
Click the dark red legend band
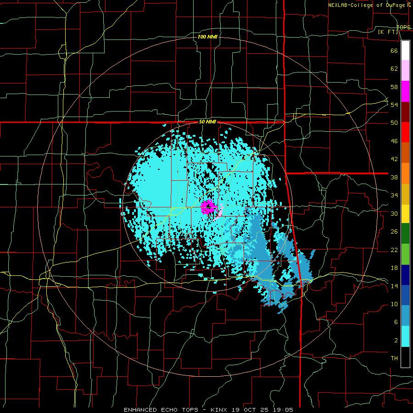[405, 112]
